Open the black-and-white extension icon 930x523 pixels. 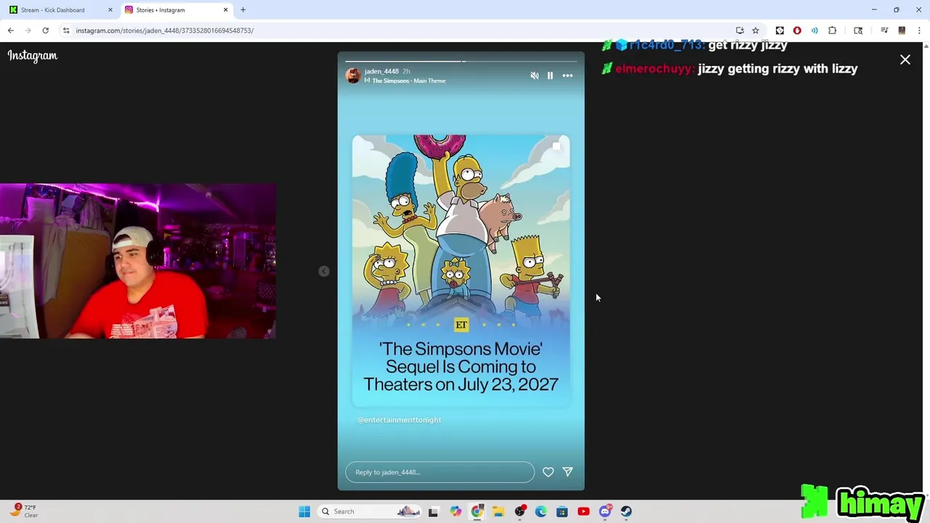(x=780, y=31)
